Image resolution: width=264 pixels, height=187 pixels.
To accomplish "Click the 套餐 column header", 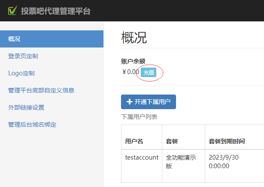I will pyautogui.click(x=172, y=141).
